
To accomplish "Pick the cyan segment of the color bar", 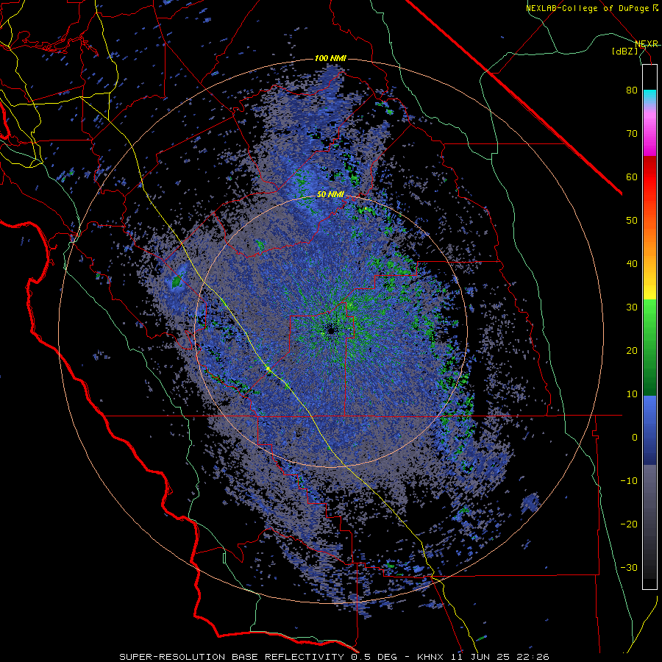I will point(649,97).
